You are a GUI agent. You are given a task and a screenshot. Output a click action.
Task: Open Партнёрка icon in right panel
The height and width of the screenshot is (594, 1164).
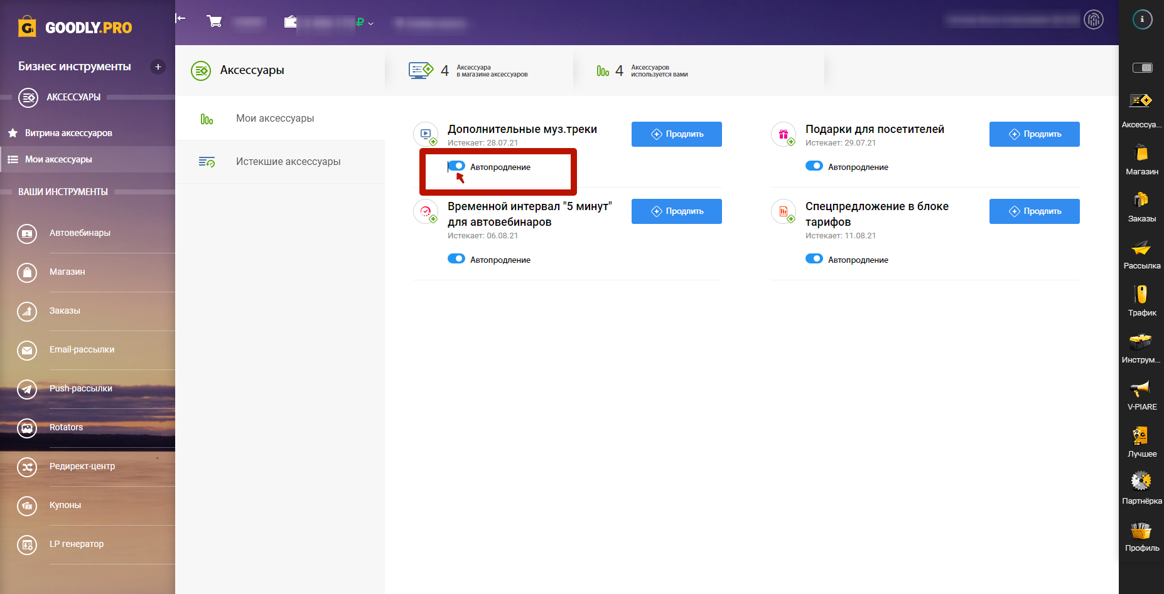click(1141, 489)
